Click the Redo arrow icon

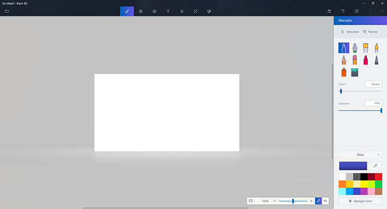coord(370,11)
